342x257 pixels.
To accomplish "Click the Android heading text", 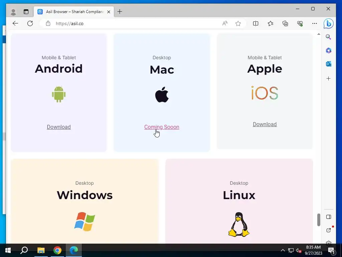I will pyautogui.click(x=59, y=69).
